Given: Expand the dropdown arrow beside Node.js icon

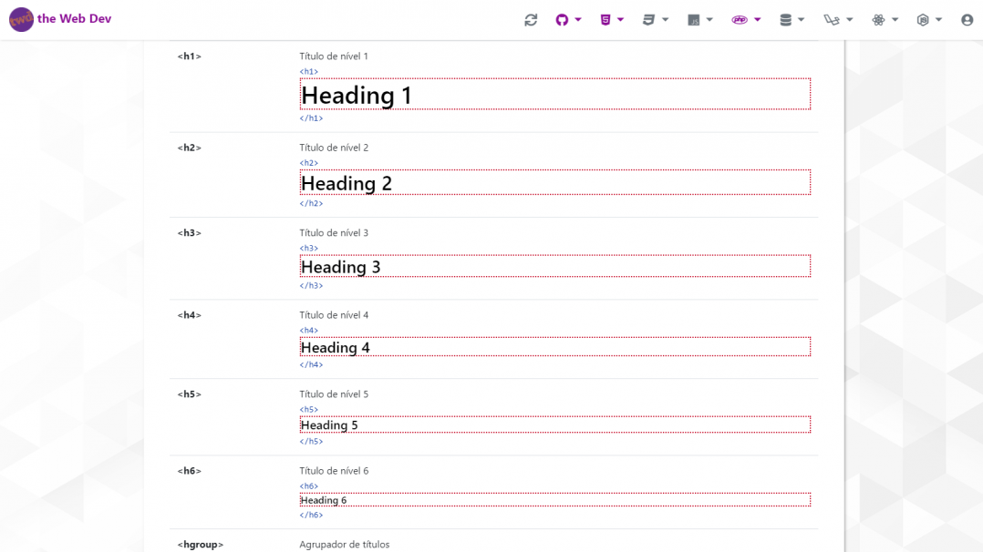Looking at the screenshot, I should (x=938, y=20).
